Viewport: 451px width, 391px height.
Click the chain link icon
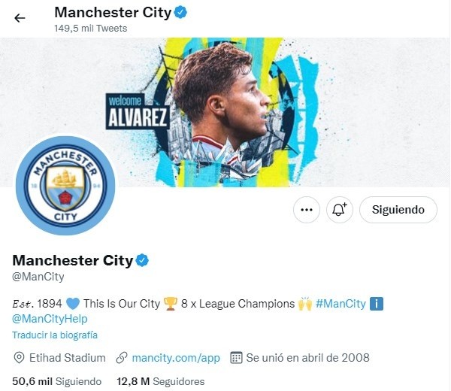tap(122, 358)
